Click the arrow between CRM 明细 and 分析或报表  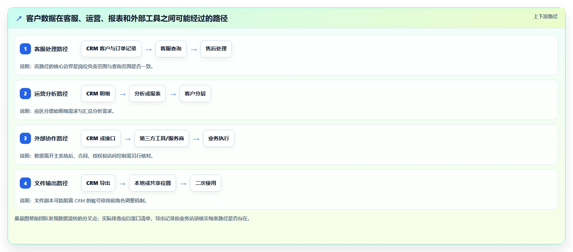pos(122,94)
